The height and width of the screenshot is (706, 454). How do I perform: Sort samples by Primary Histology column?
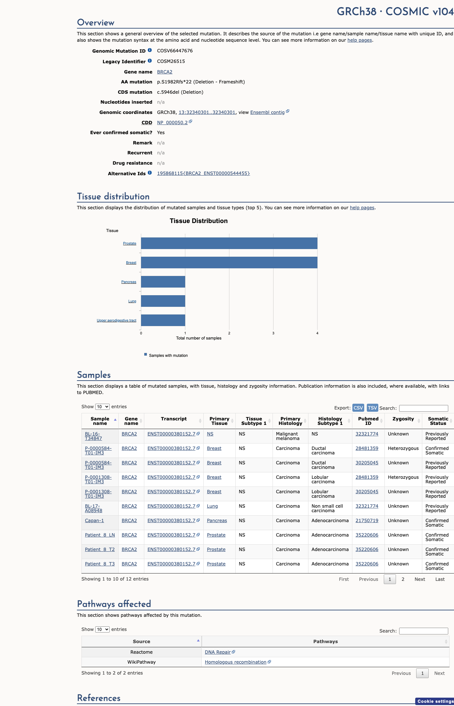pos(305,421)
